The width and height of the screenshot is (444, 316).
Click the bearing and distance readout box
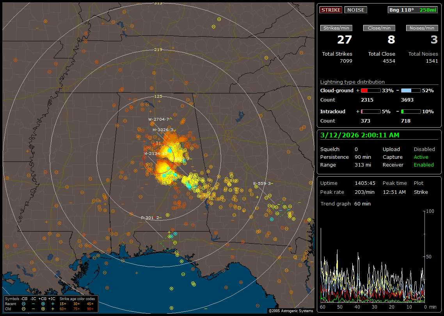413,10
